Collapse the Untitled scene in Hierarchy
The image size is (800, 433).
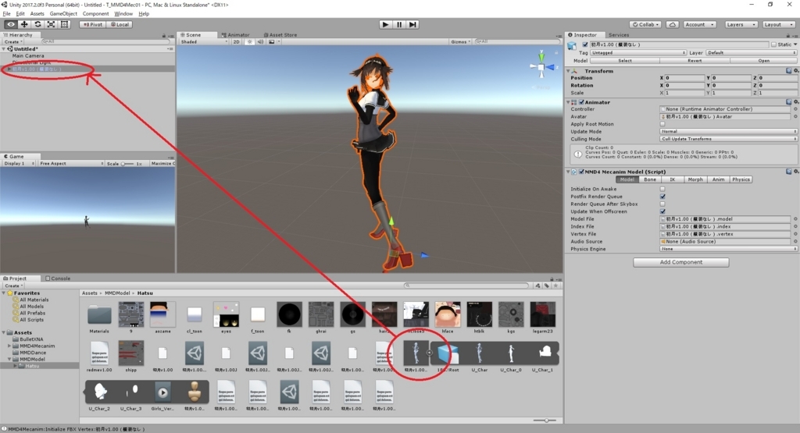point(4,49)
